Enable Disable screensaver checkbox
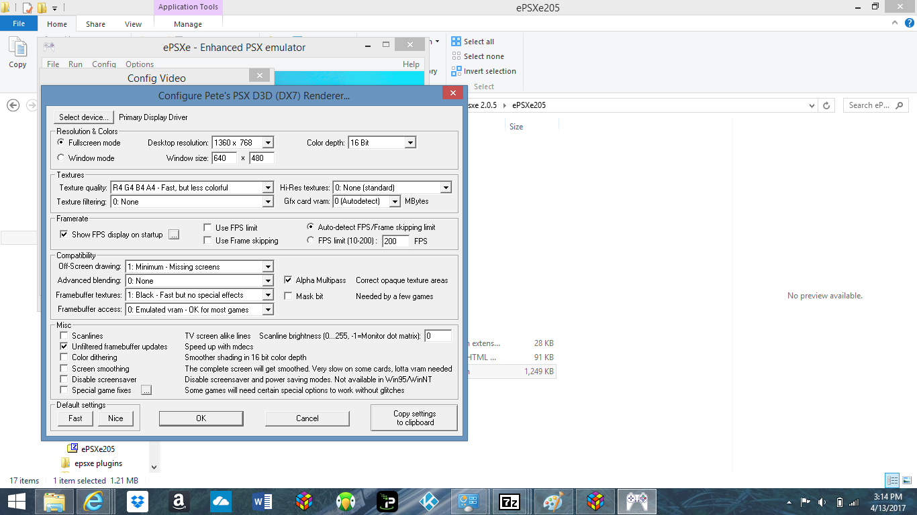The width and height of the screenshot is (917, 515). pyautogui.click(x=64, y=380)
